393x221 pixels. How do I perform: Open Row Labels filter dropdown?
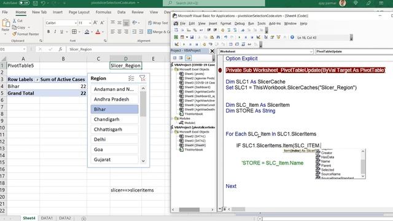pos(37,79)
